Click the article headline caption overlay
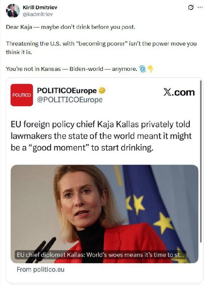 [100, 255]
